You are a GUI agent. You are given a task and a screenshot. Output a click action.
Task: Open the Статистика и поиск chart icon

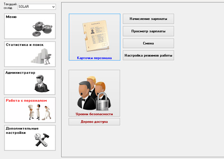coord(41,56)
